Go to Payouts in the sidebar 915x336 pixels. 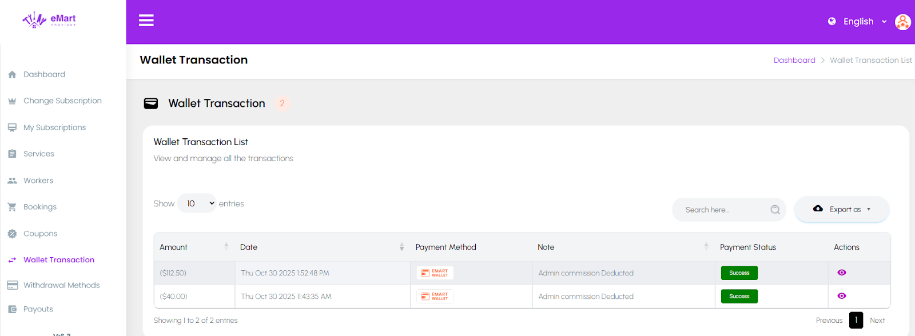(38, 309)
